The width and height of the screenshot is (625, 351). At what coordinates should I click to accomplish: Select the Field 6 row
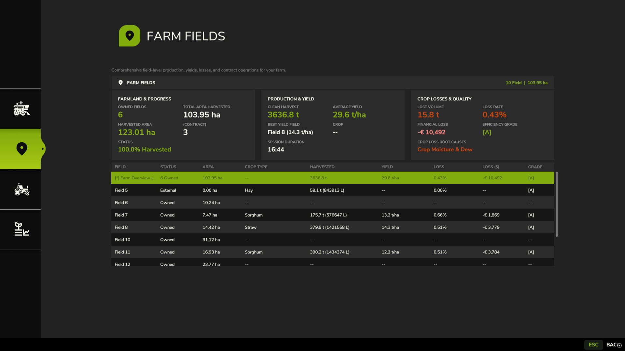click(333, 202)
